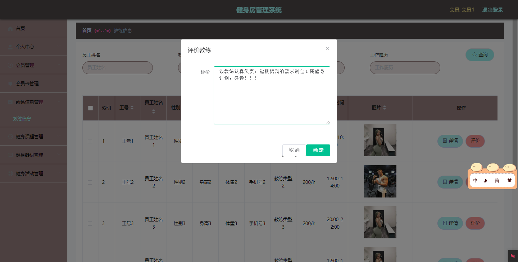Toggle dark mode with the moon icon
This screenshot has height=262, width=518.
pyautogui.click(x=485, y=181)
